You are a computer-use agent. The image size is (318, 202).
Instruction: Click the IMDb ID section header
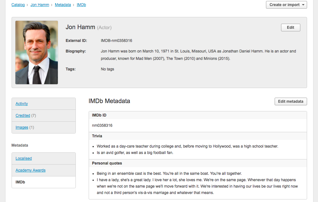tap(198, 115)
